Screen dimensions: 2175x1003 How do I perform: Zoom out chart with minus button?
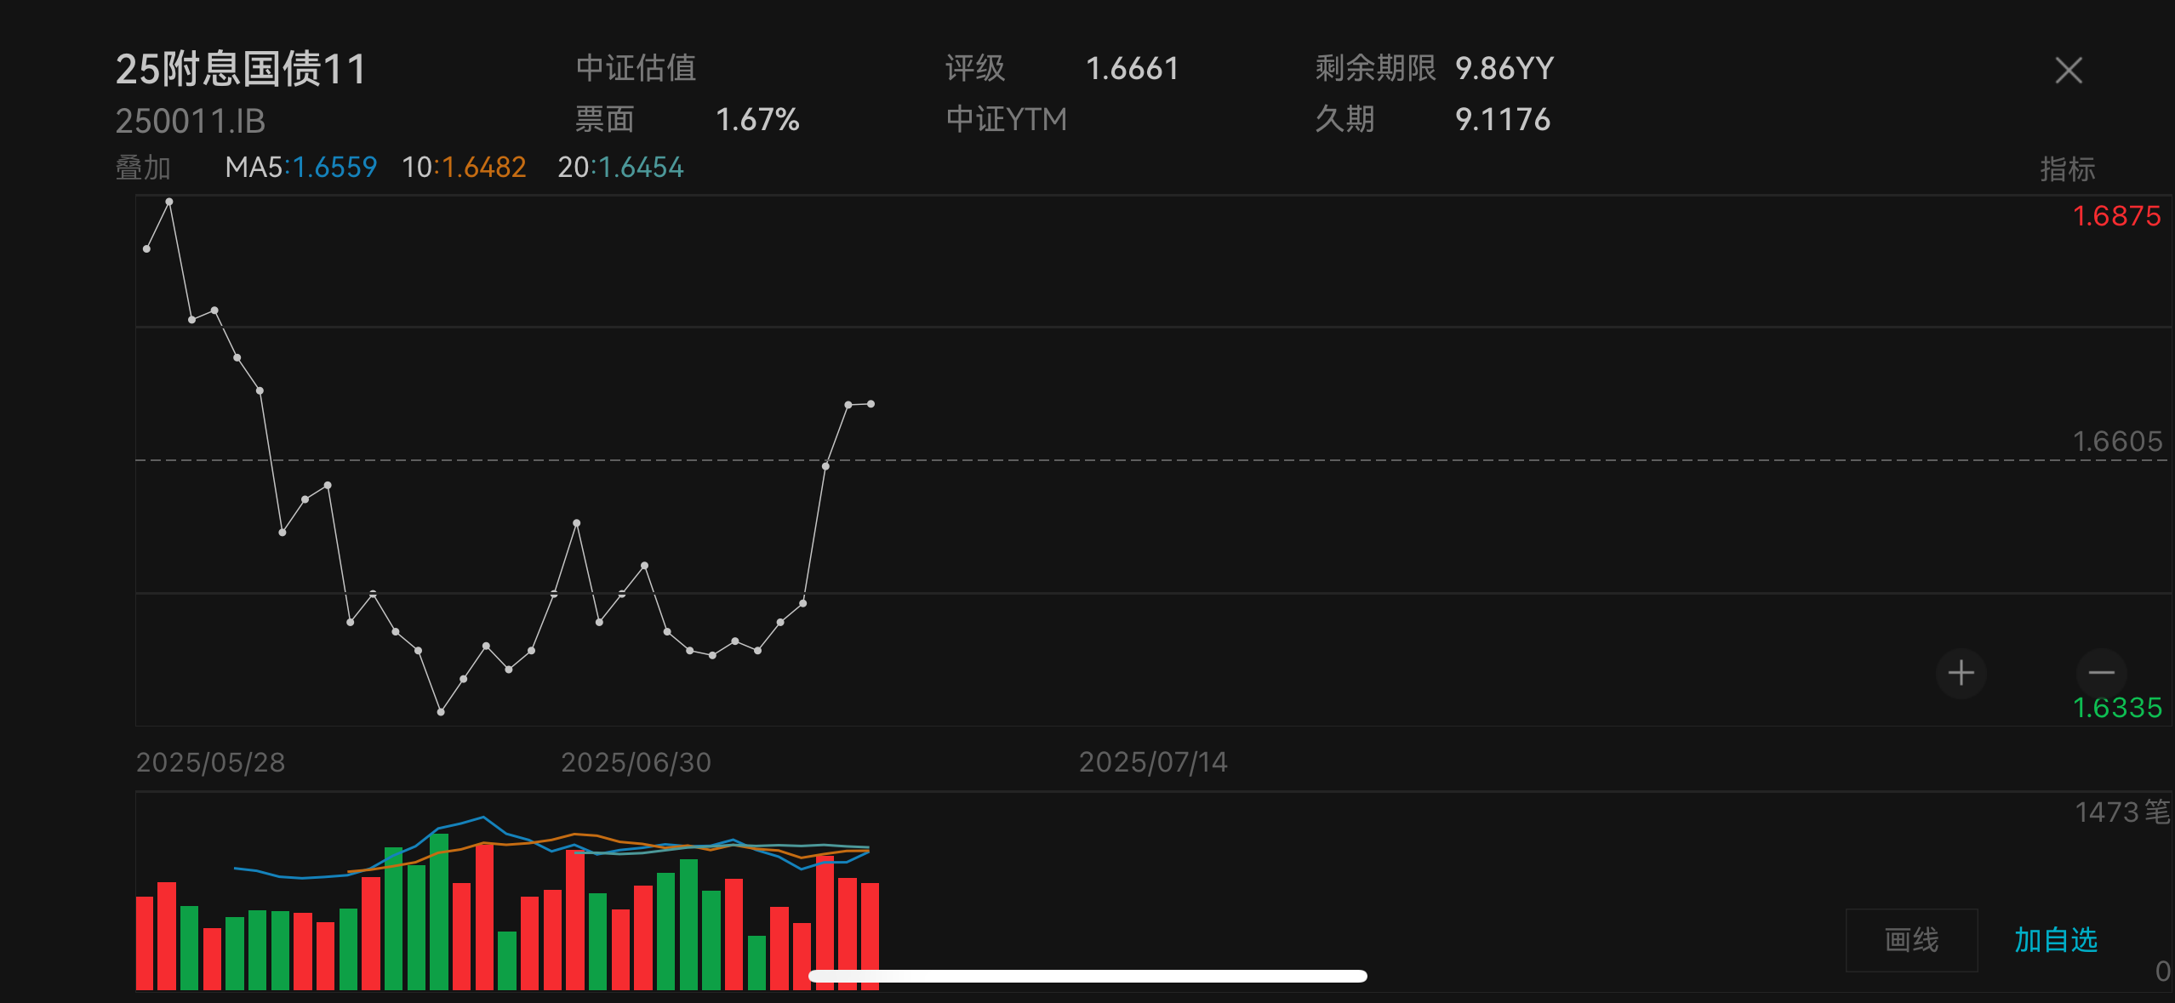click(x=2101, y=673)
